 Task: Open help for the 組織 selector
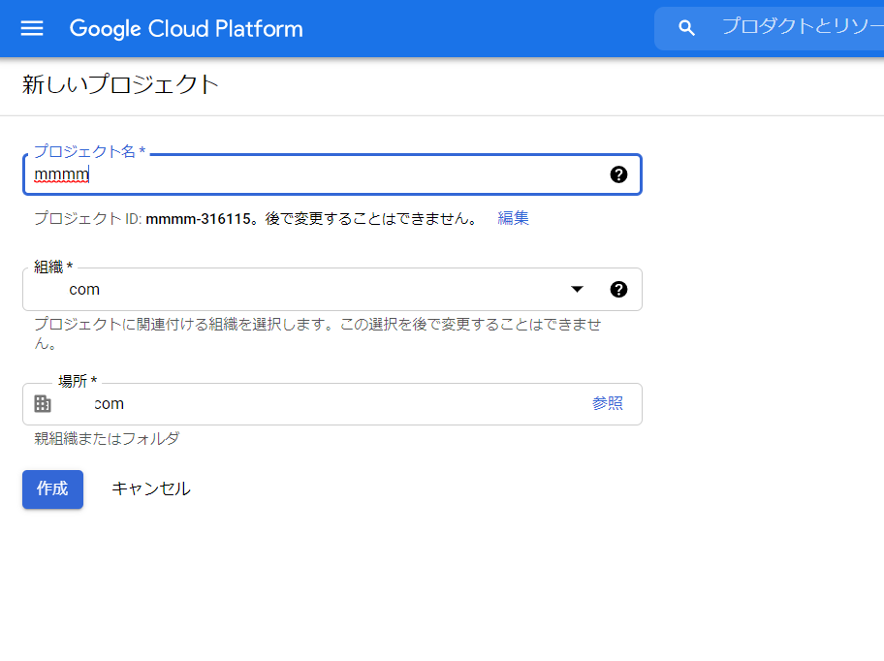tap(618, 289)
